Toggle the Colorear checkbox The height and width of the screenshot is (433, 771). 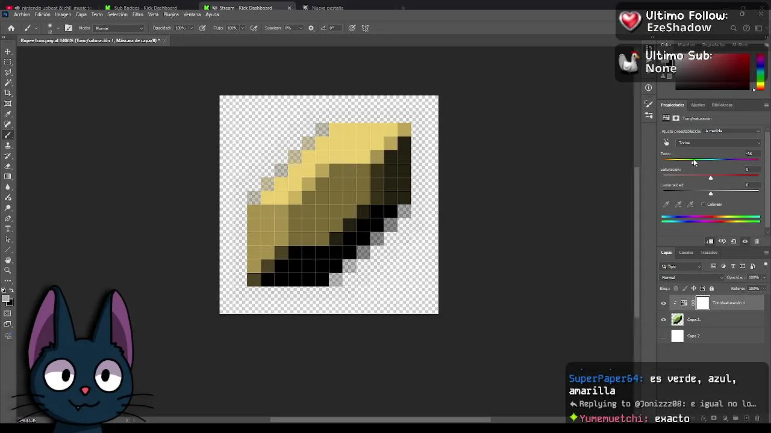[703, 204]
